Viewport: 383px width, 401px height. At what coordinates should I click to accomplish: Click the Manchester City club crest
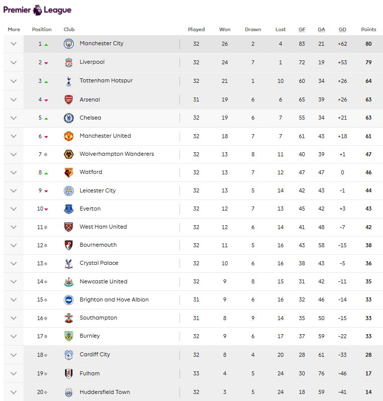point(69,44)
